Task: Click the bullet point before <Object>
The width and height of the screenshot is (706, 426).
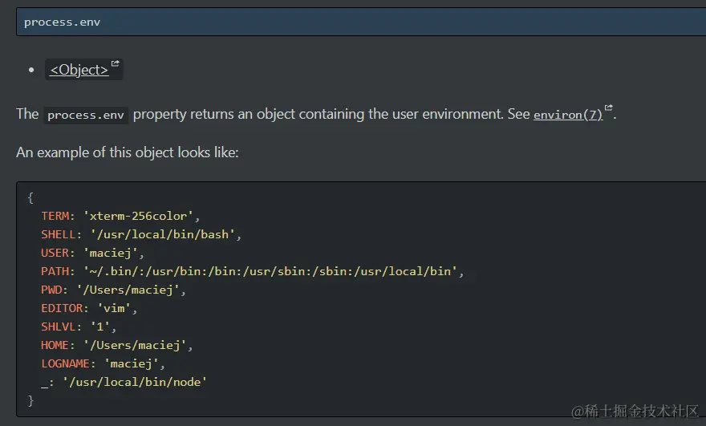Action: pyautogui.click(x=31, y=70)
